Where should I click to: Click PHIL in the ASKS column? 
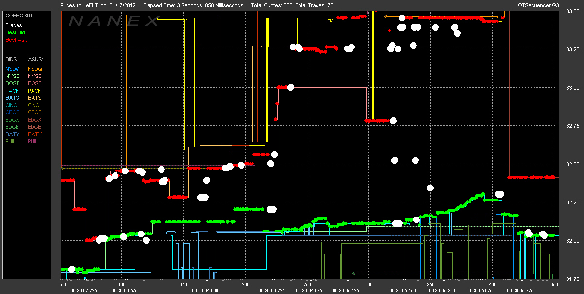coord(34,141)
